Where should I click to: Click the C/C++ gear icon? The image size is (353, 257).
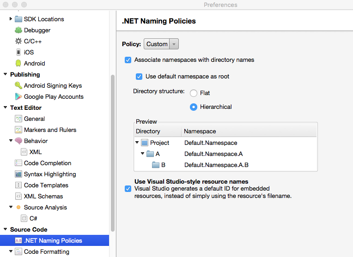pyautogui.click(x=18, y=41)
